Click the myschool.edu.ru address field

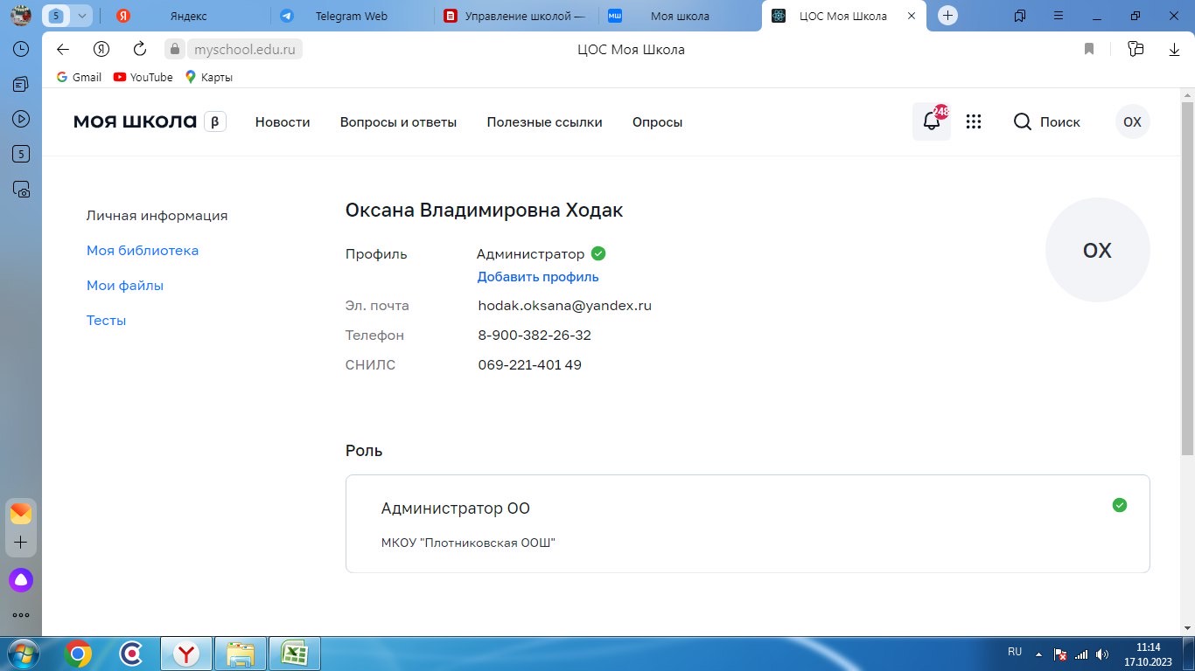tap(245, 50)
